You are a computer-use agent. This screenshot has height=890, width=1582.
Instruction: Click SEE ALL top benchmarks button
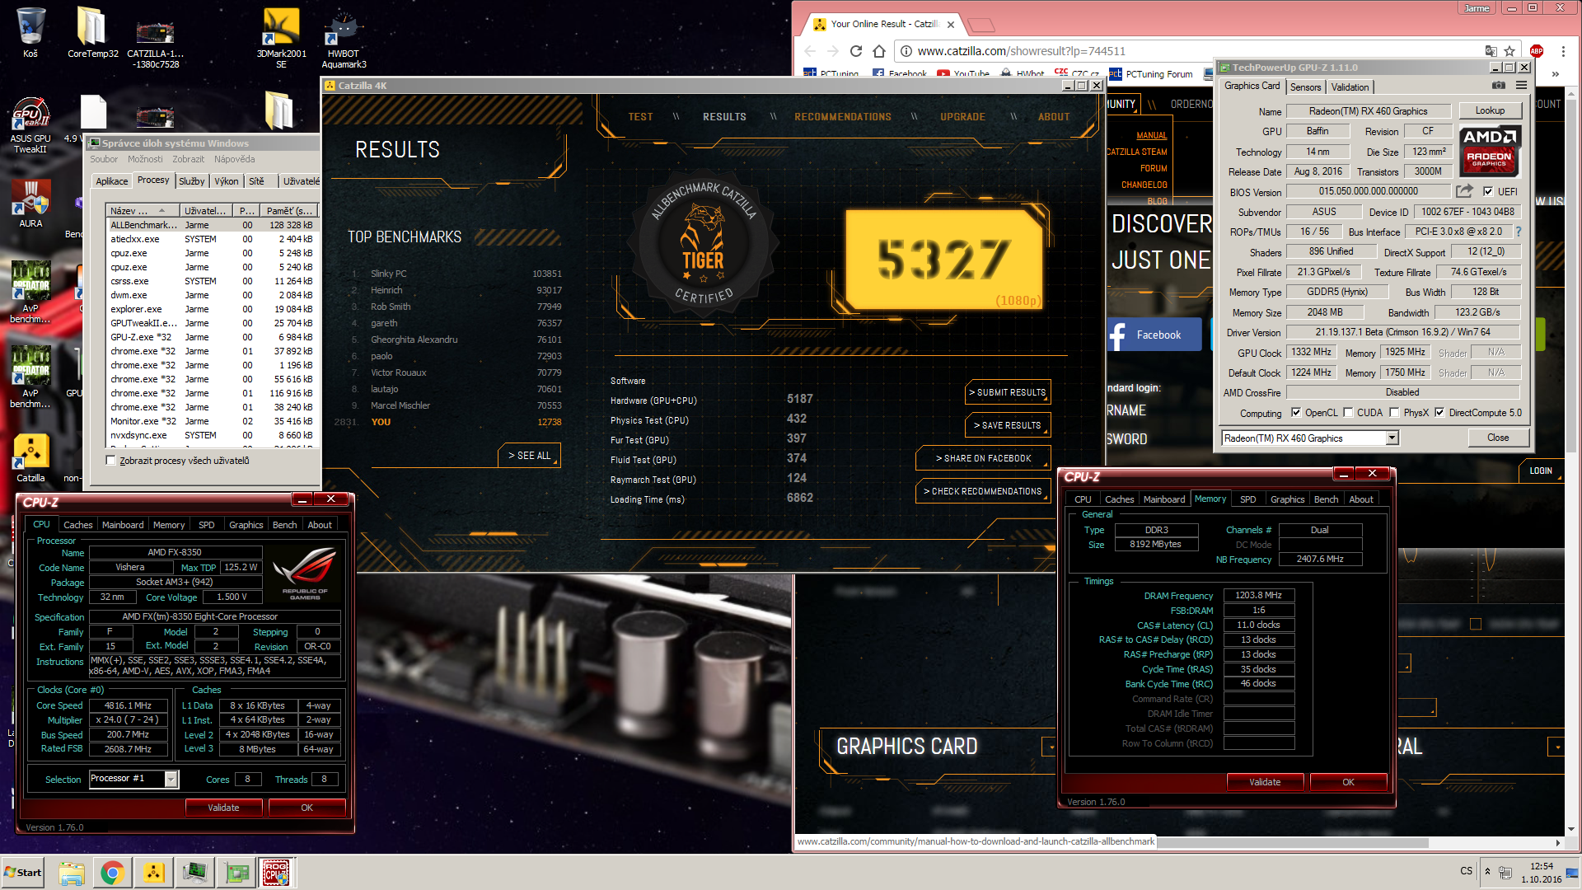(x=529, y=455)
